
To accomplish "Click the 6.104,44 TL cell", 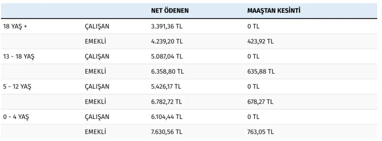I will [167, 117].
